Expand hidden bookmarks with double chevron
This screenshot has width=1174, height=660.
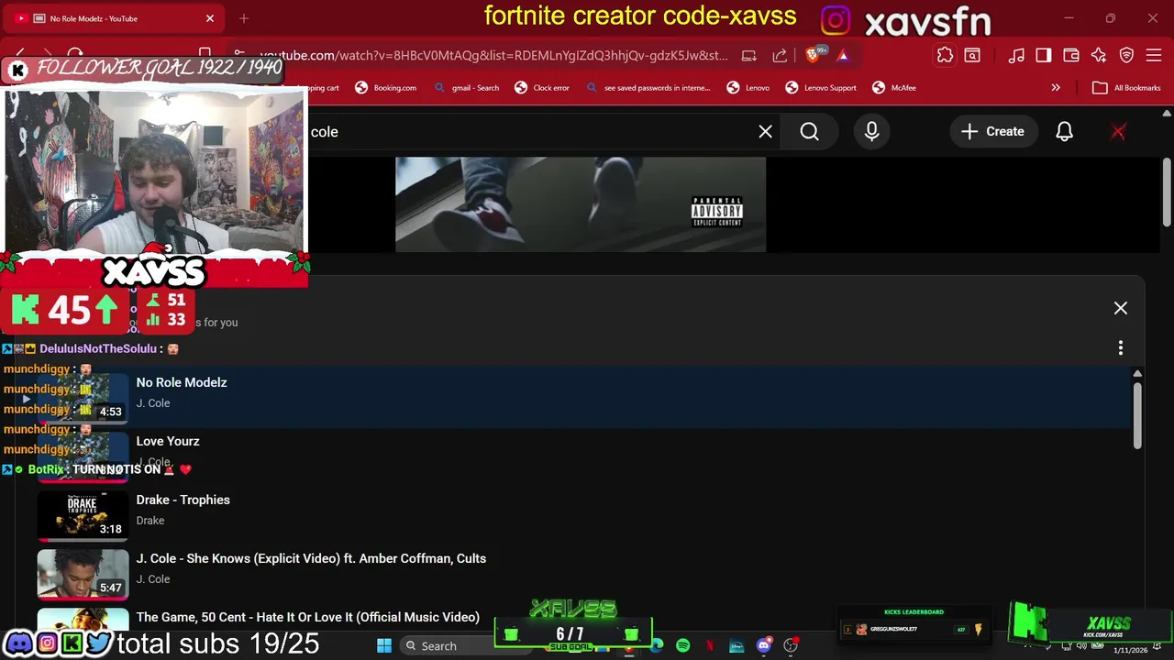click(x=1056, y=88)
